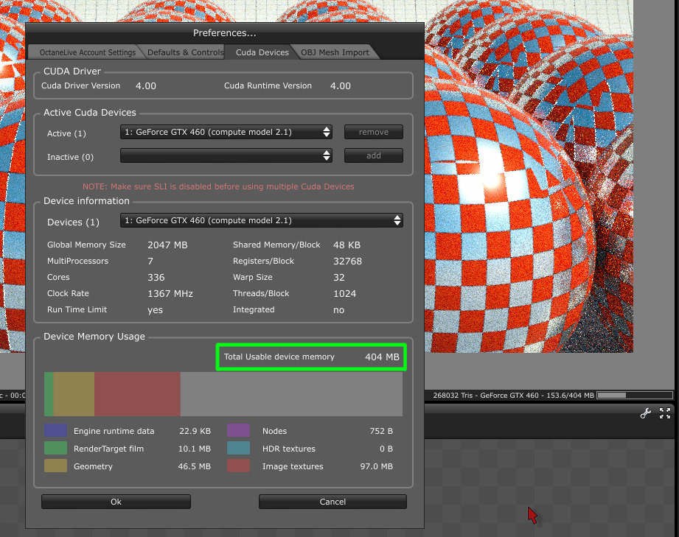The height and width of the screenshot is (537, 679).
Task: Go to OBJ Mesh Import tab
Action: [335, 52]
